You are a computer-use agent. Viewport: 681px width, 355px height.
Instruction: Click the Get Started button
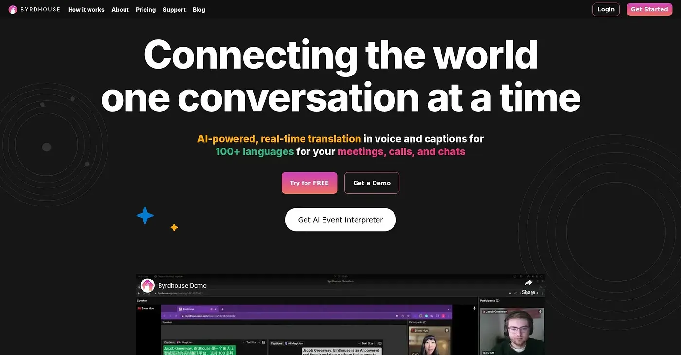(x=649, y=9)
